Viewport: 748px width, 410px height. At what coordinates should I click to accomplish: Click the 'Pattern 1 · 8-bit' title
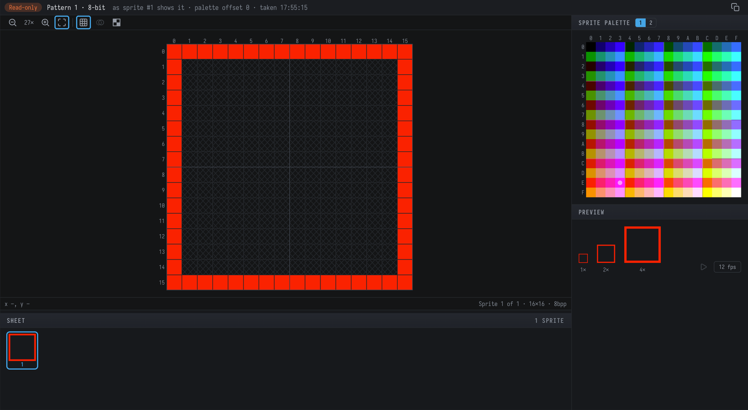click(x=76, y=7)
